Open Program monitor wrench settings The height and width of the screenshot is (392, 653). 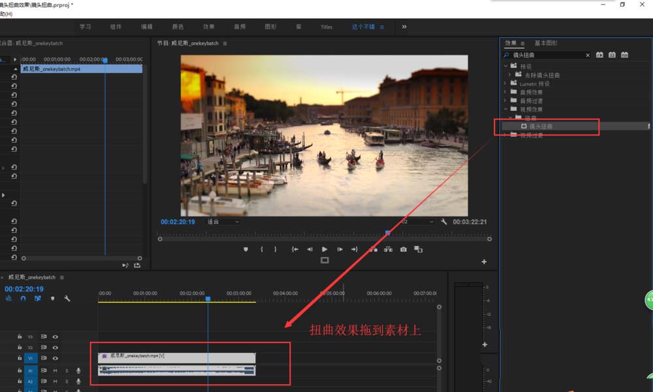(x=444, y=222)
